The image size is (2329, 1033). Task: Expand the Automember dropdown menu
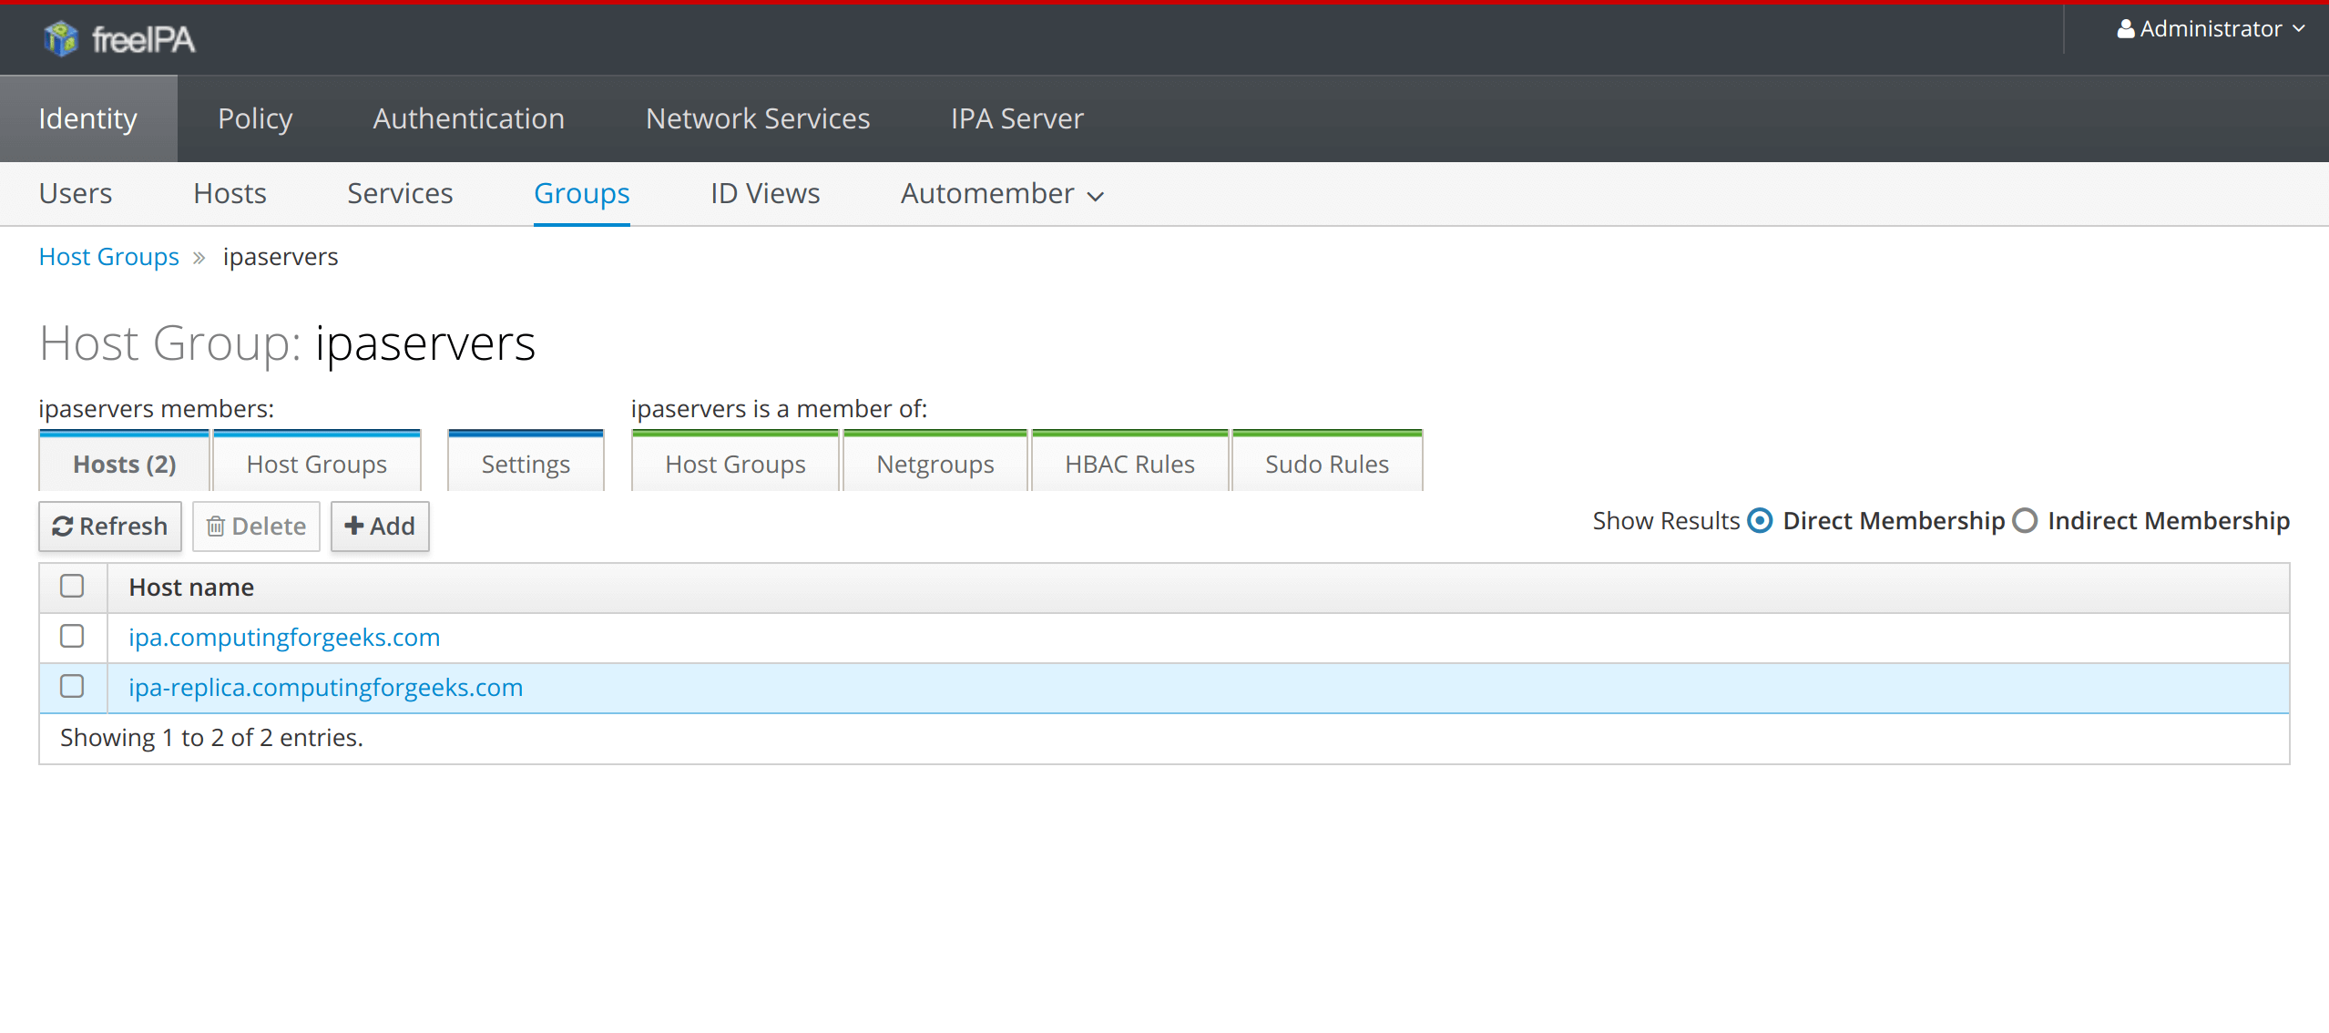[1002, 194]
